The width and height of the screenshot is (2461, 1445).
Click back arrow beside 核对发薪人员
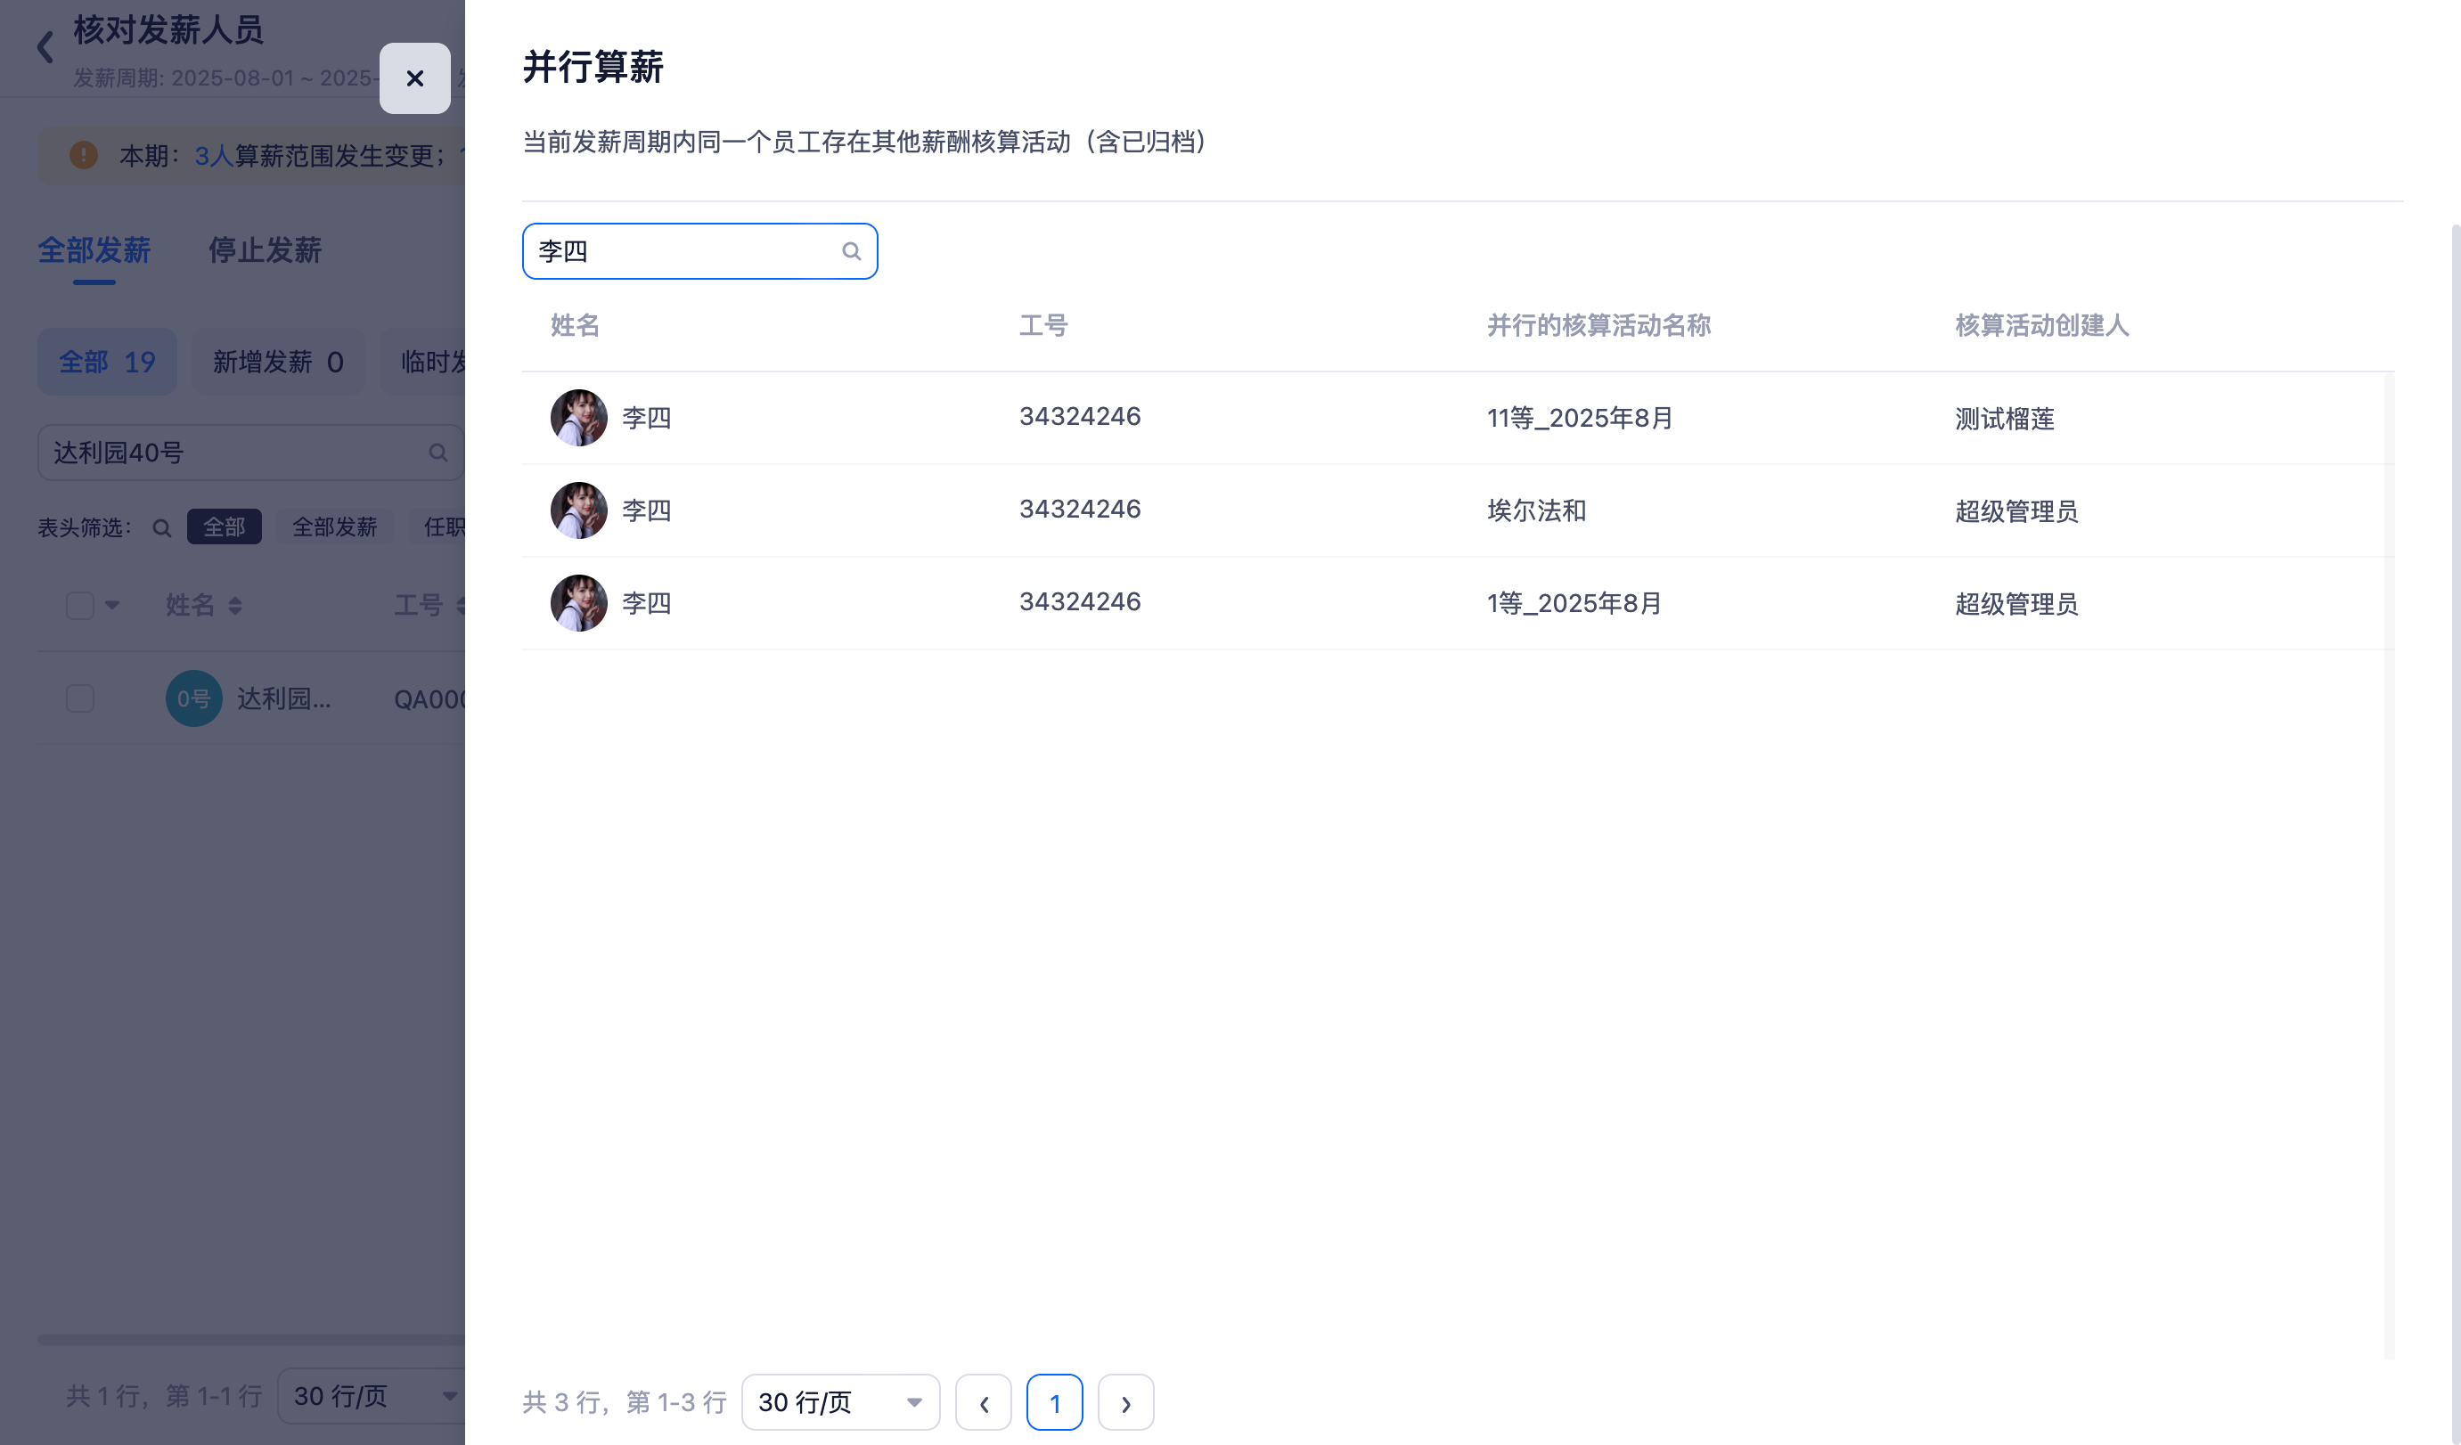pyautogui.click(x=45, y=47)
